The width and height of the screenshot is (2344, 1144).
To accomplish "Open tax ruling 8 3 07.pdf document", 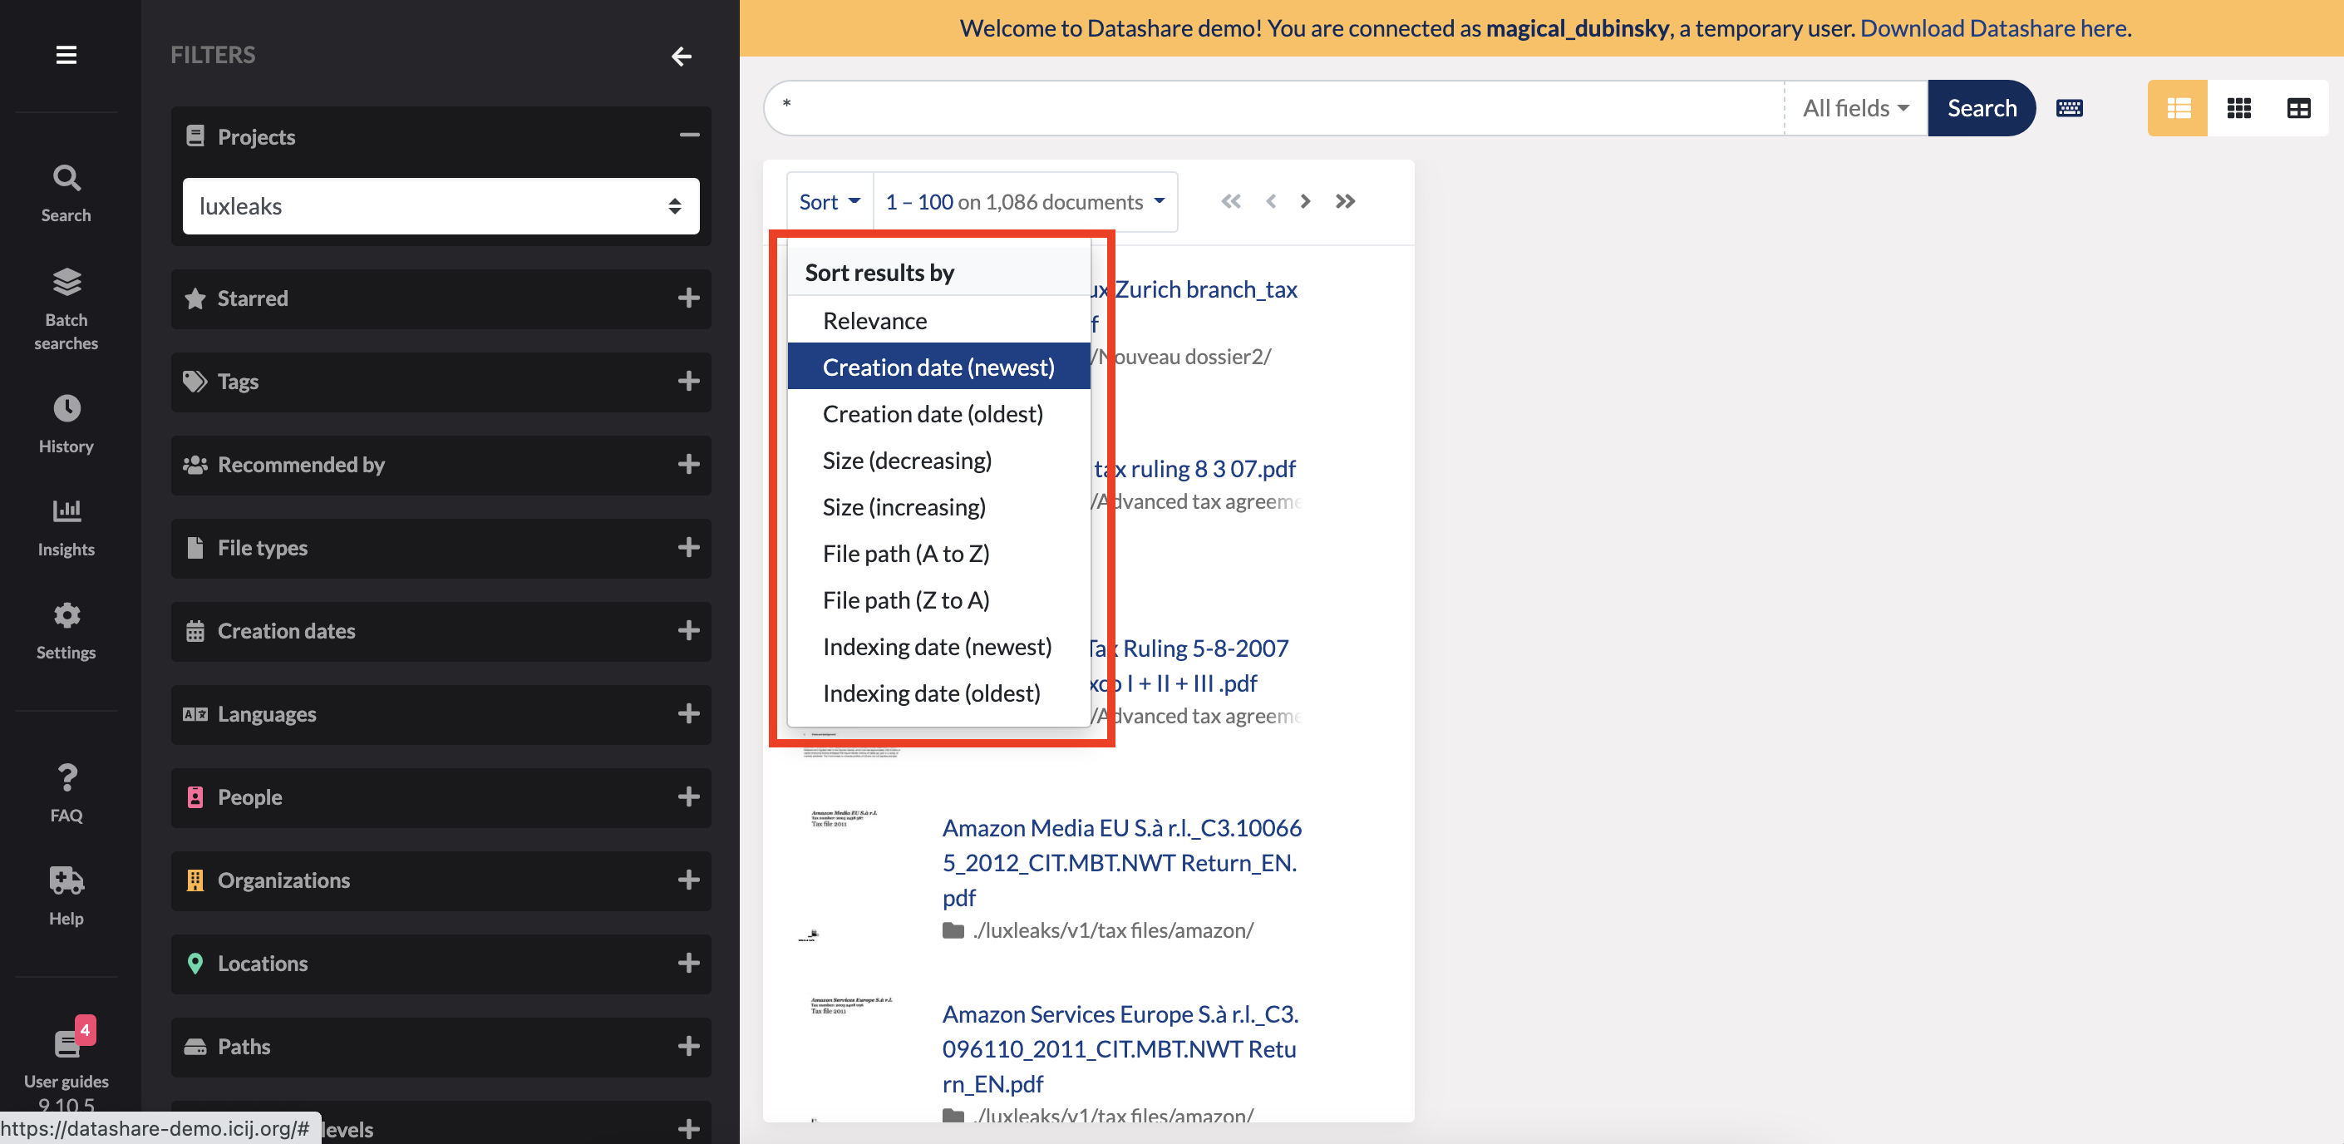I will pos(1194,469).
